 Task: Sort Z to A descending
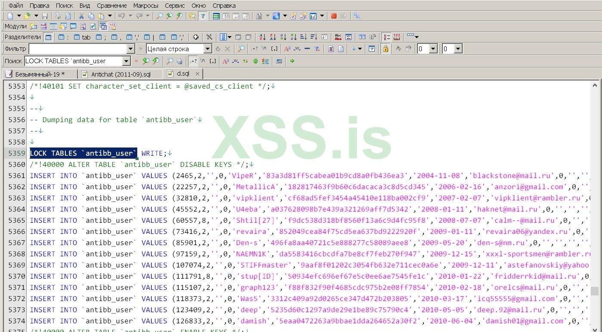(272, 37)
